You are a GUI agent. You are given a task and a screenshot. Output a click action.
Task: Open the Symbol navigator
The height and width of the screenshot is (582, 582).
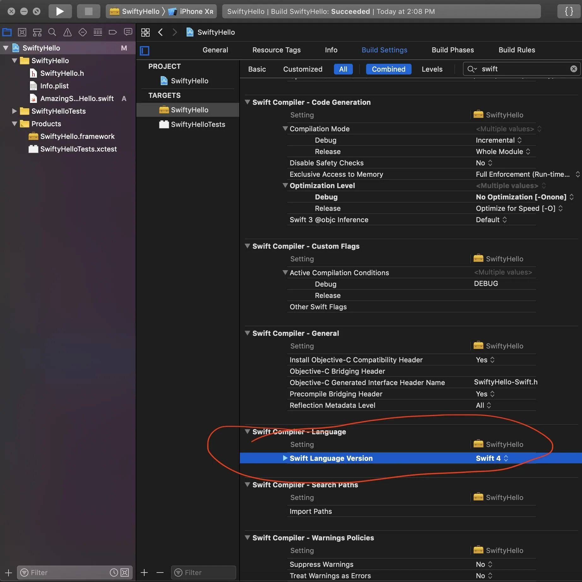(37, 32)
